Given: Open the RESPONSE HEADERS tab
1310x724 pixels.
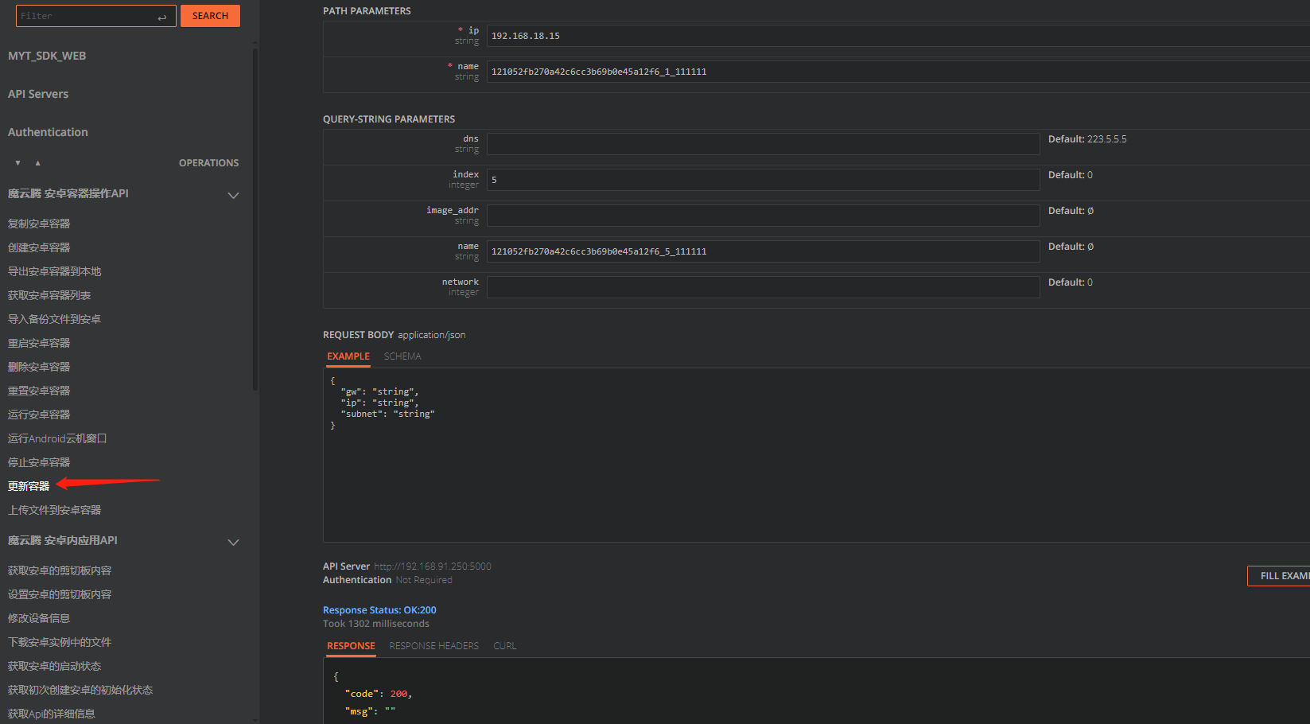Looking at the screenshot, I should pos(433,646).
